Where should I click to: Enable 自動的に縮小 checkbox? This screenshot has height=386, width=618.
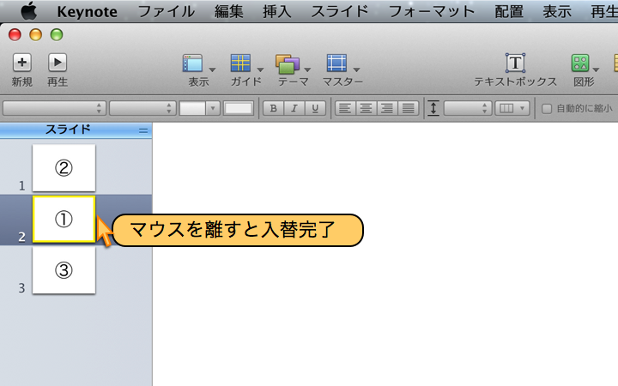click(x=546, y=109)
